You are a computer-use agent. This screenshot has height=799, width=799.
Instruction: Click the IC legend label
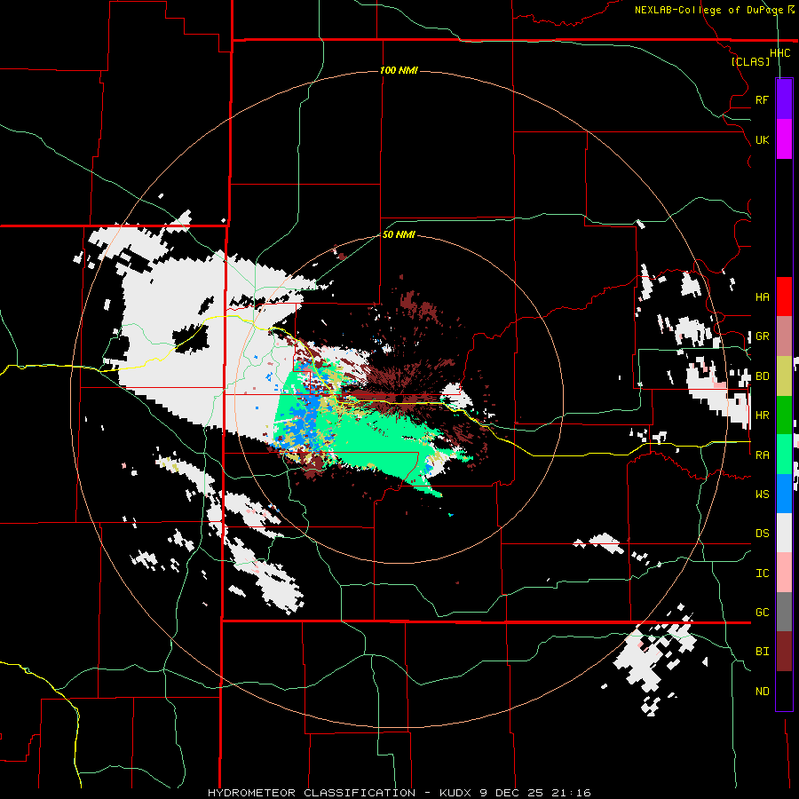[x=762, y=574]
